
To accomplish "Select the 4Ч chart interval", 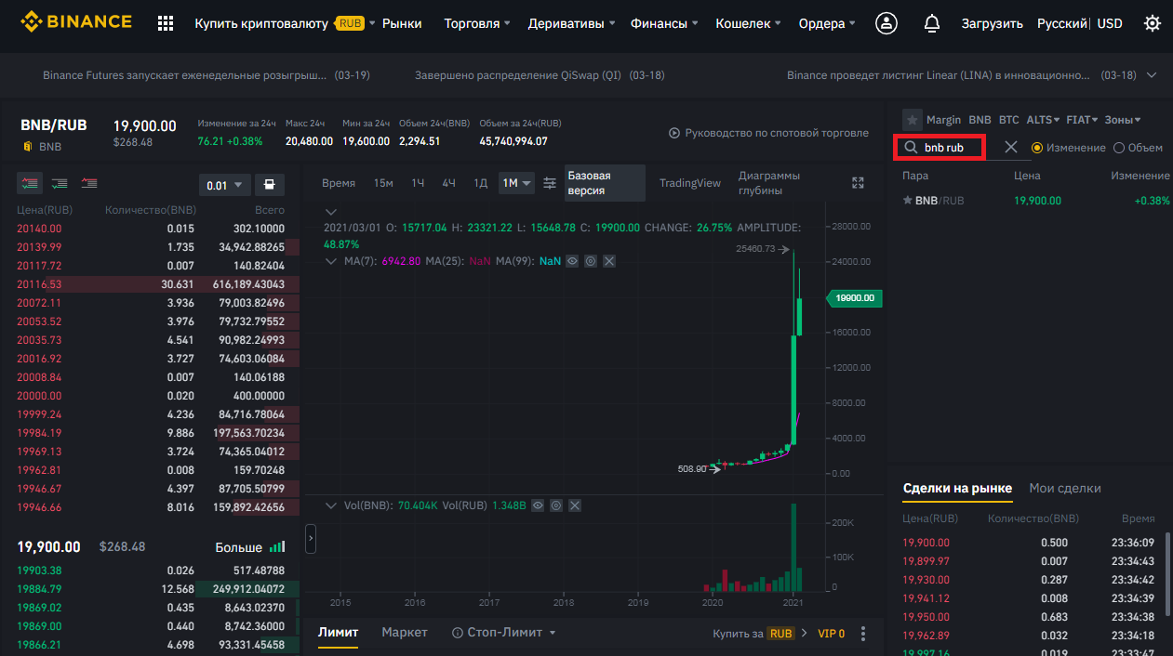I will [x=448, y=183].
